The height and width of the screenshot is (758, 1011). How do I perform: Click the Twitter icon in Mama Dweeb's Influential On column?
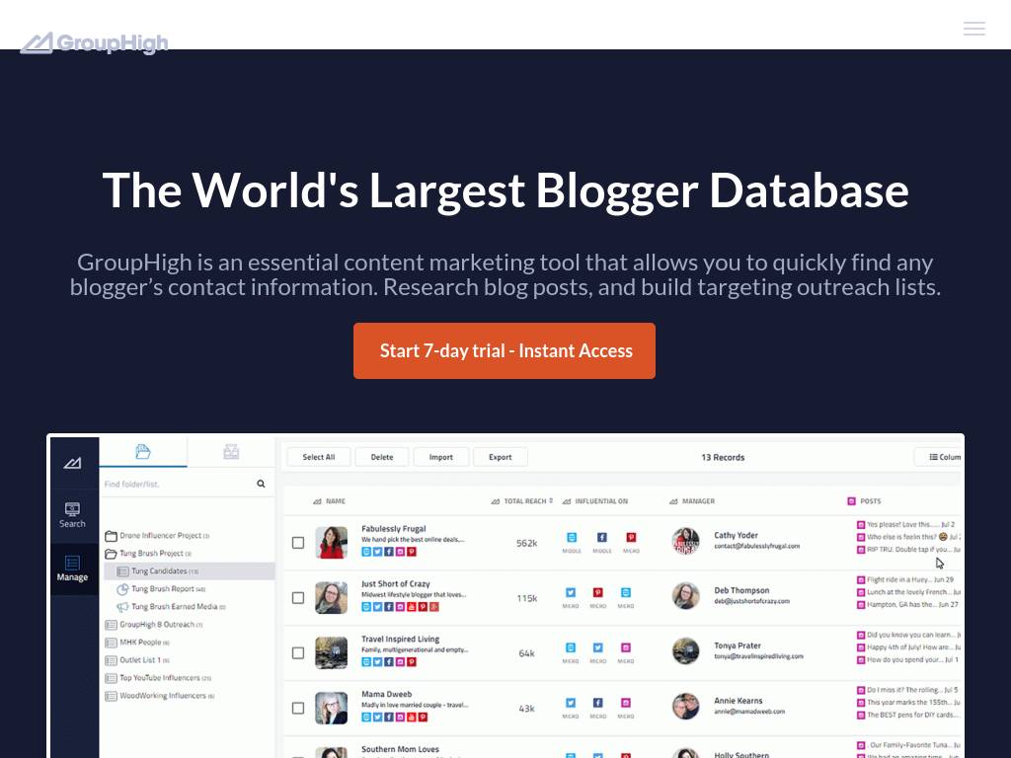(571, 704)
